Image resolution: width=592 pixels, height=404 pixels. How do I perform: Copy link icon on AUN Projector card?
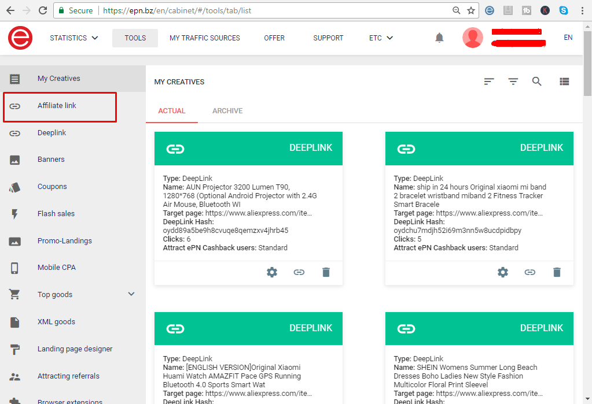click(299, 272)
